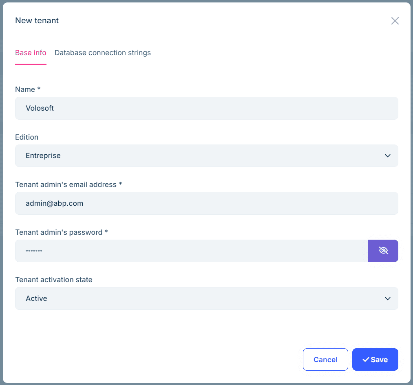
Task: Toggle password visibility with the eye icon
Action: [383, 251]
